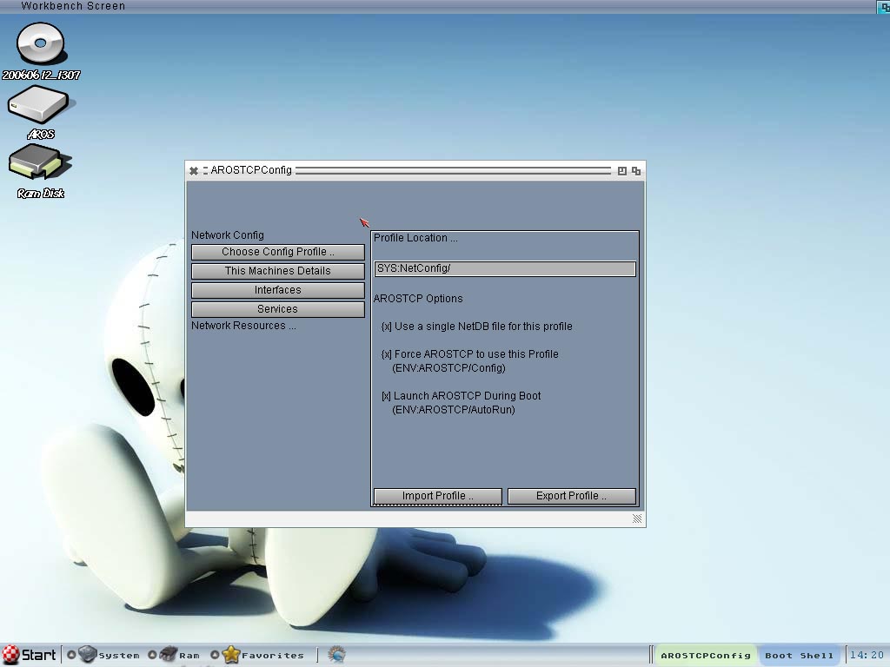Image resolution: width=890 pixels, height=667 pixels.
Task: Toggle Launch AROSTCP During Boot checkbox
Action: pos(387,396)
